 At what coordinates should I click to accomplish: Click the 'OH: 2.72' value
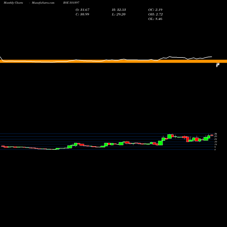pyautogui.click(x=155, y=14)
